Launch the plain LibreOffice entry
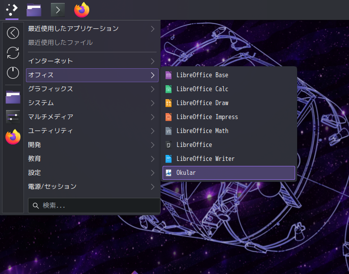 tap(229, 145)
